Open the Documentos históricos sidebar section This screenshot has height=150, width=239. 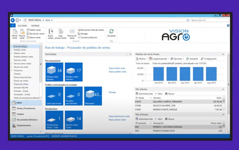point(26,120)
